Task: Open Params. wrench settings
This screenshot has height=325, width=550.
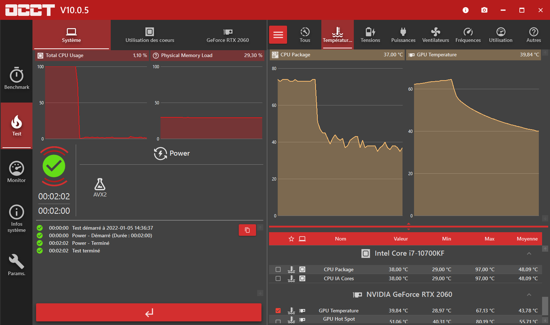Action: tap(17, 265)
